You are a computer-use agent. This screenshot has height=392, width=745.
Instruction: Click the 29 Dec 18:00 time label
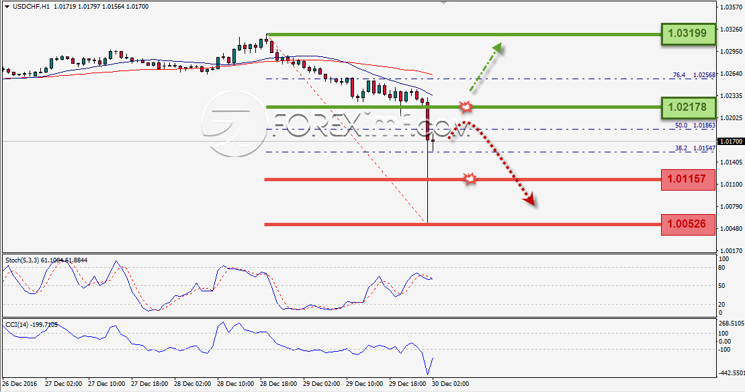coord(407,383)
